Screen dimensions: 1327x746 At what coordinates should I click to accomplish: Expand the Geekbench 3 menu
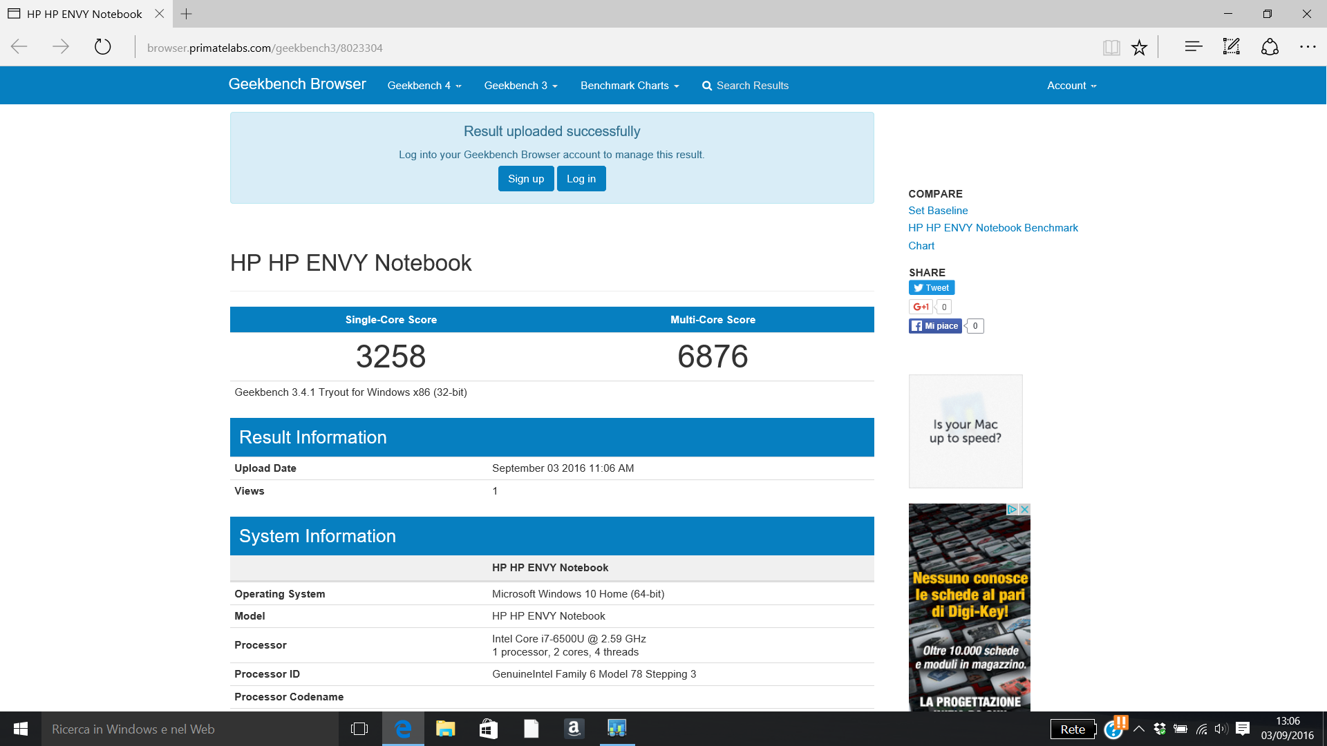tap(520, 86)
